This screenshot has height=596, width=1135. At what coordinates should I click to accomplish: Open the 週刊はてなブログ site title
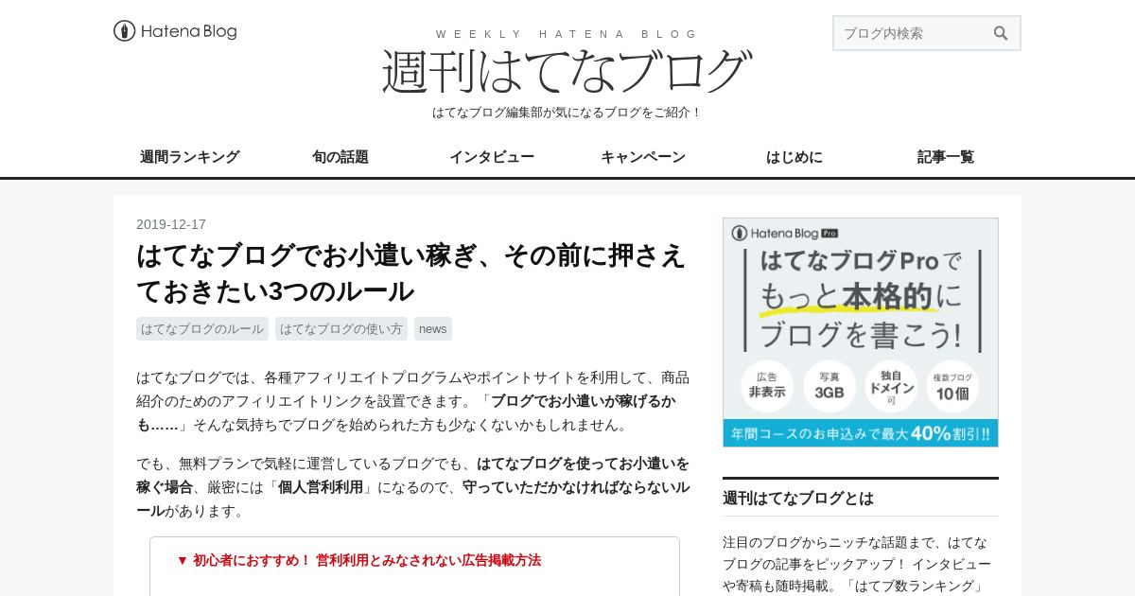pos(567,71)
